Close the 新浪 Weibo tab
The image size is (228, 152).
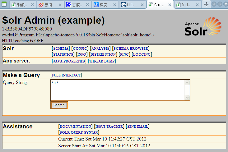[x=60, y=5]
